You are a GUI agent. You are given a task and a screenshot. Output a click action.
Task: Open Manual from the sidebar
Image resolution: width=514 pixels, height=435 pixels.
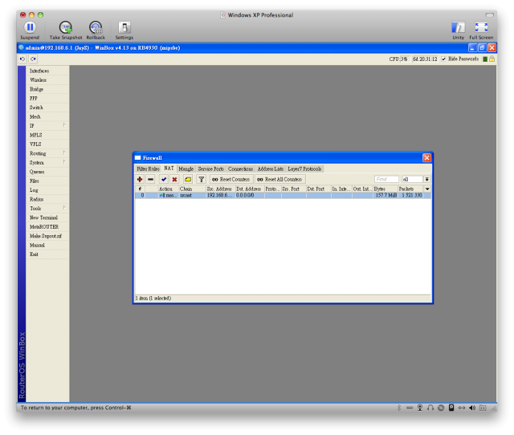47,245
